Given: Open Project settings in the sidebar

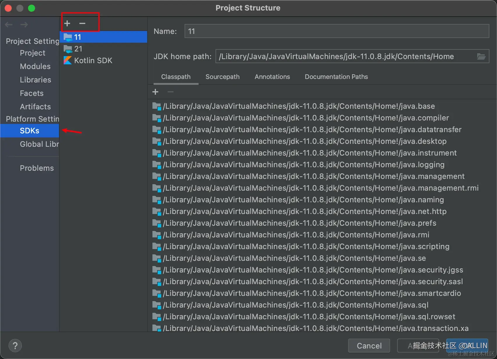Looking at the screenshot, I should (x=32, y=53).
